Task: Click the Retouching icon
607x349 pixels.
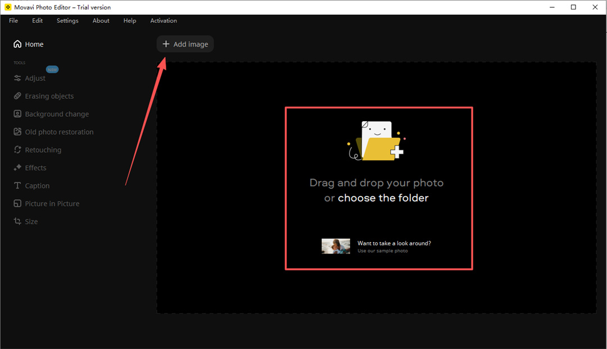Action: click(x=17, y=150)
